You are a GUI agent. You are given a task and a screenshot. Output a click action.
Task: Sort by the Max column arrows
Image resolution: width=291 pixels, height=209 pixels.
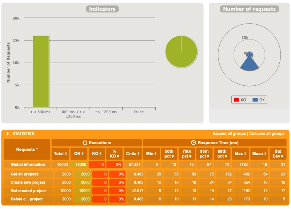(240, 154)
